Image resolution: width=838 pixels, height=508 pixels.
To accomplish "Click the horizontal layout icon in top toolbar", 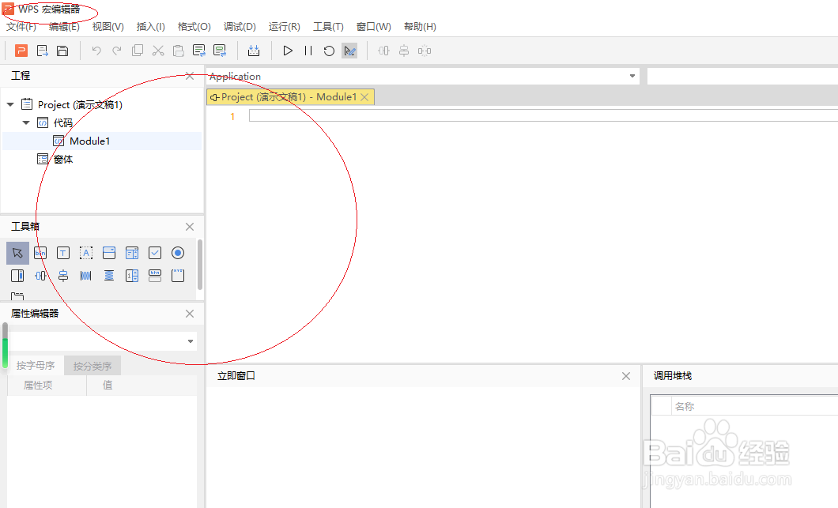I will tap(383, 51).
